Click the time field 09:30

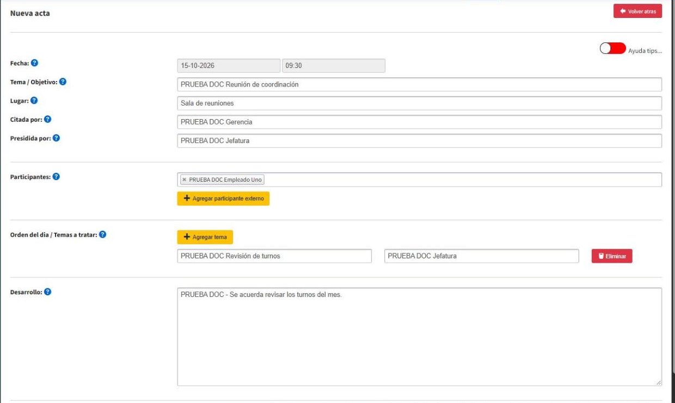[334, 66]
